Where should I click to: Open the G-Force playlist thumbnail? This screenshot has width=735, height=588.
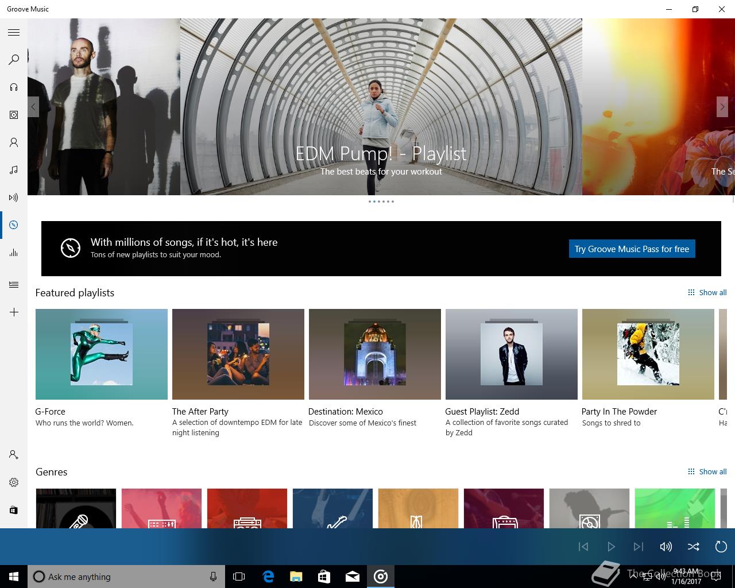102,354
